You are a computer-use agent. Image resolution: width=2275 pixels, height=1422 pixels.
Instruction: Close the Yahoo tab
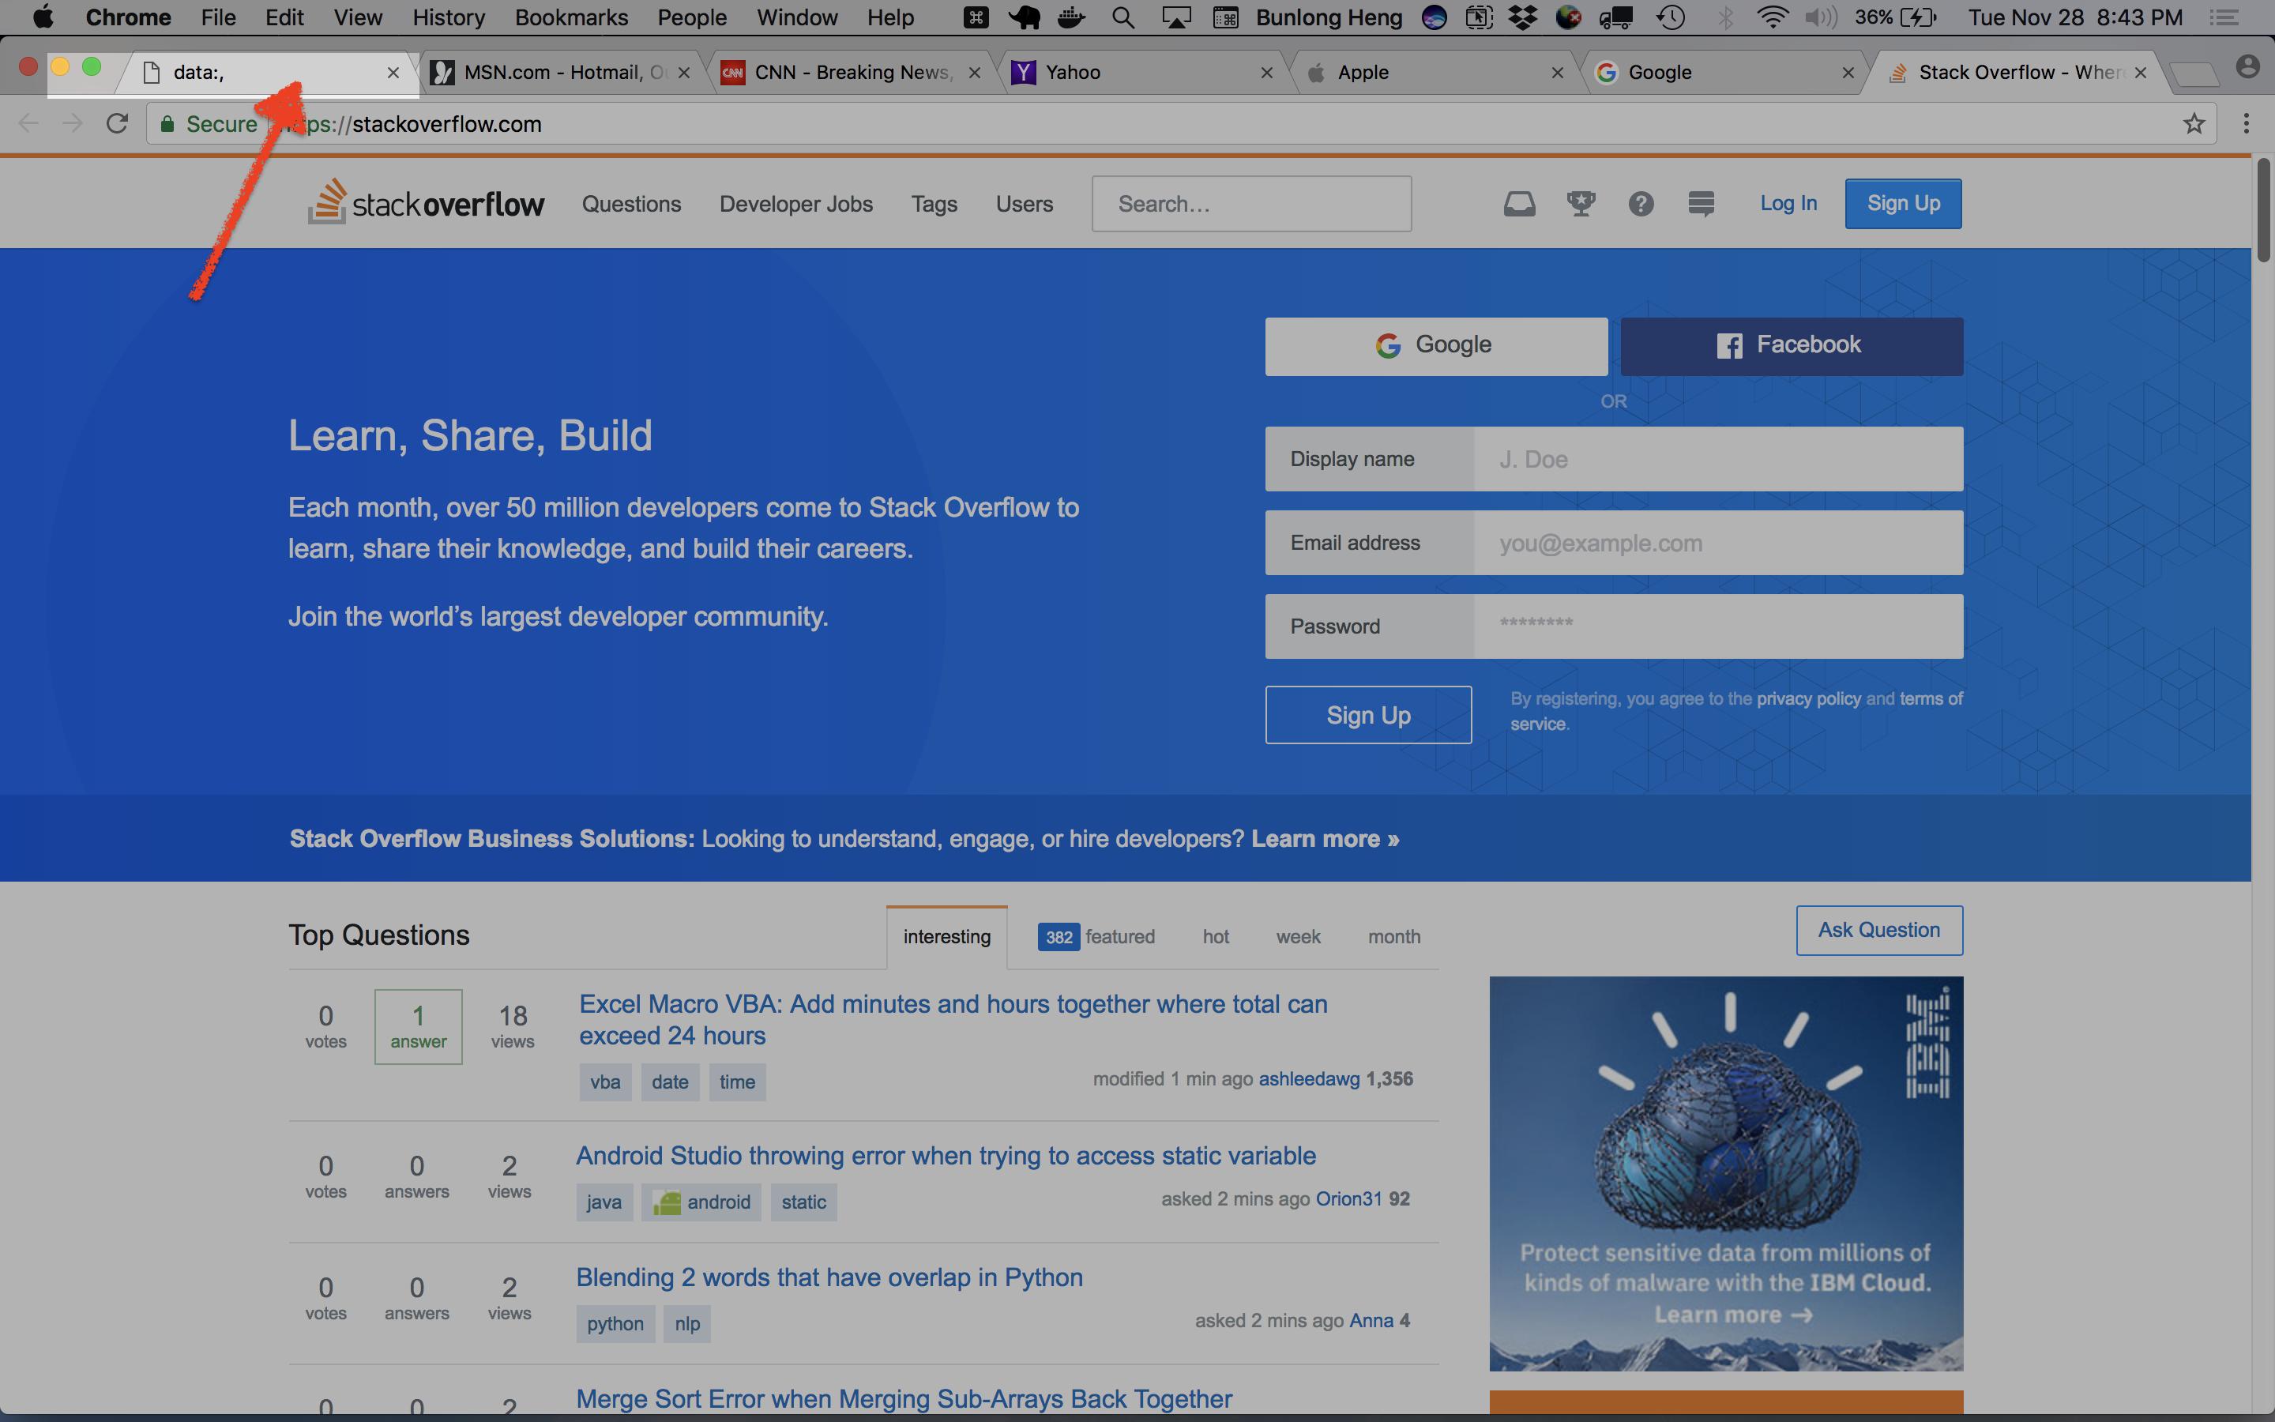1266,73
